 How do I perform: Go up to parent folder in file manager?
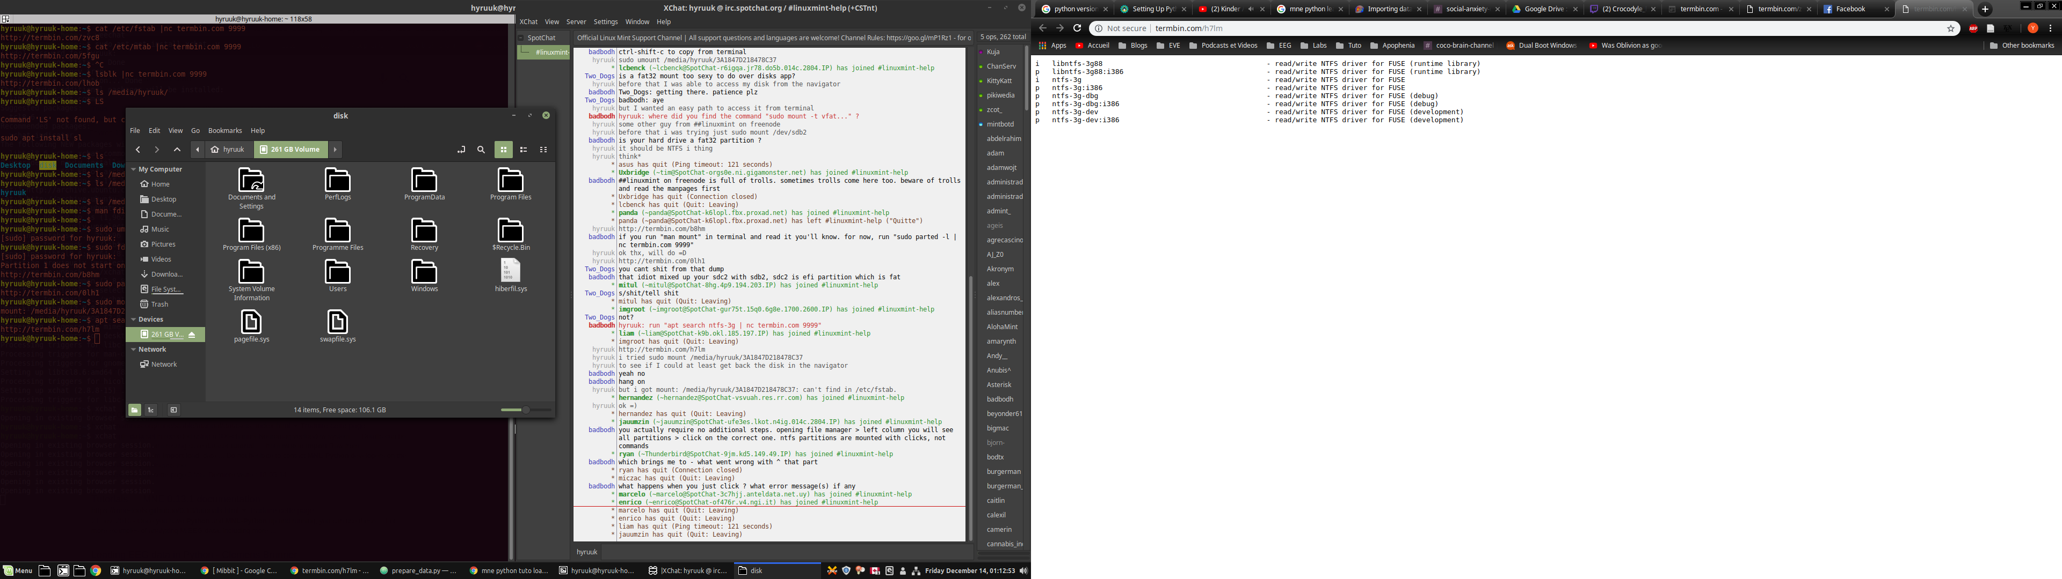[177, 150]
